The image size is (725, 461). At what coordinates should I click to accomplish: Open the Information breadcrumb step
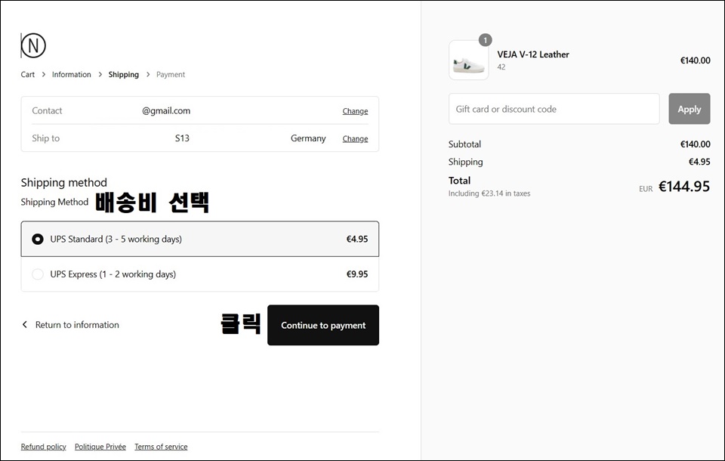pos(71,75)
